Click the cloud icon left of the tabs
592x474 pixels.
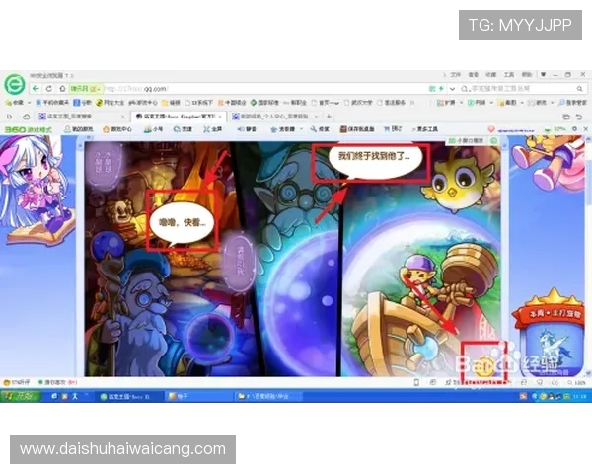(x=26, y=117)
